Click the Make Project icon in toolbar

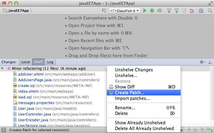[104, 11]
